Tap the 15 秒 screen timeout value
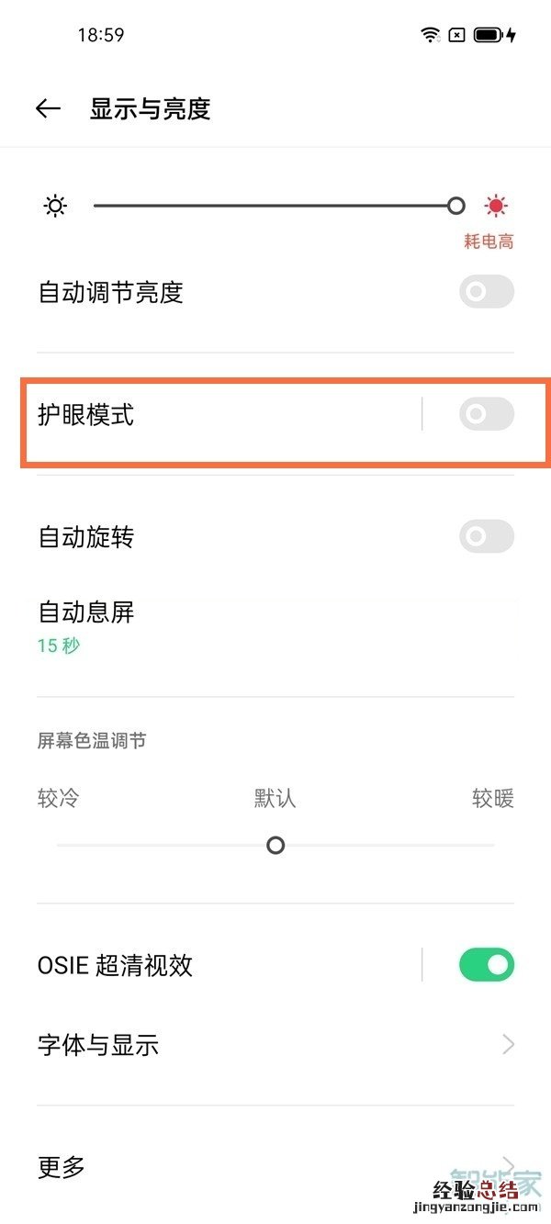 (x=58, y=646)
